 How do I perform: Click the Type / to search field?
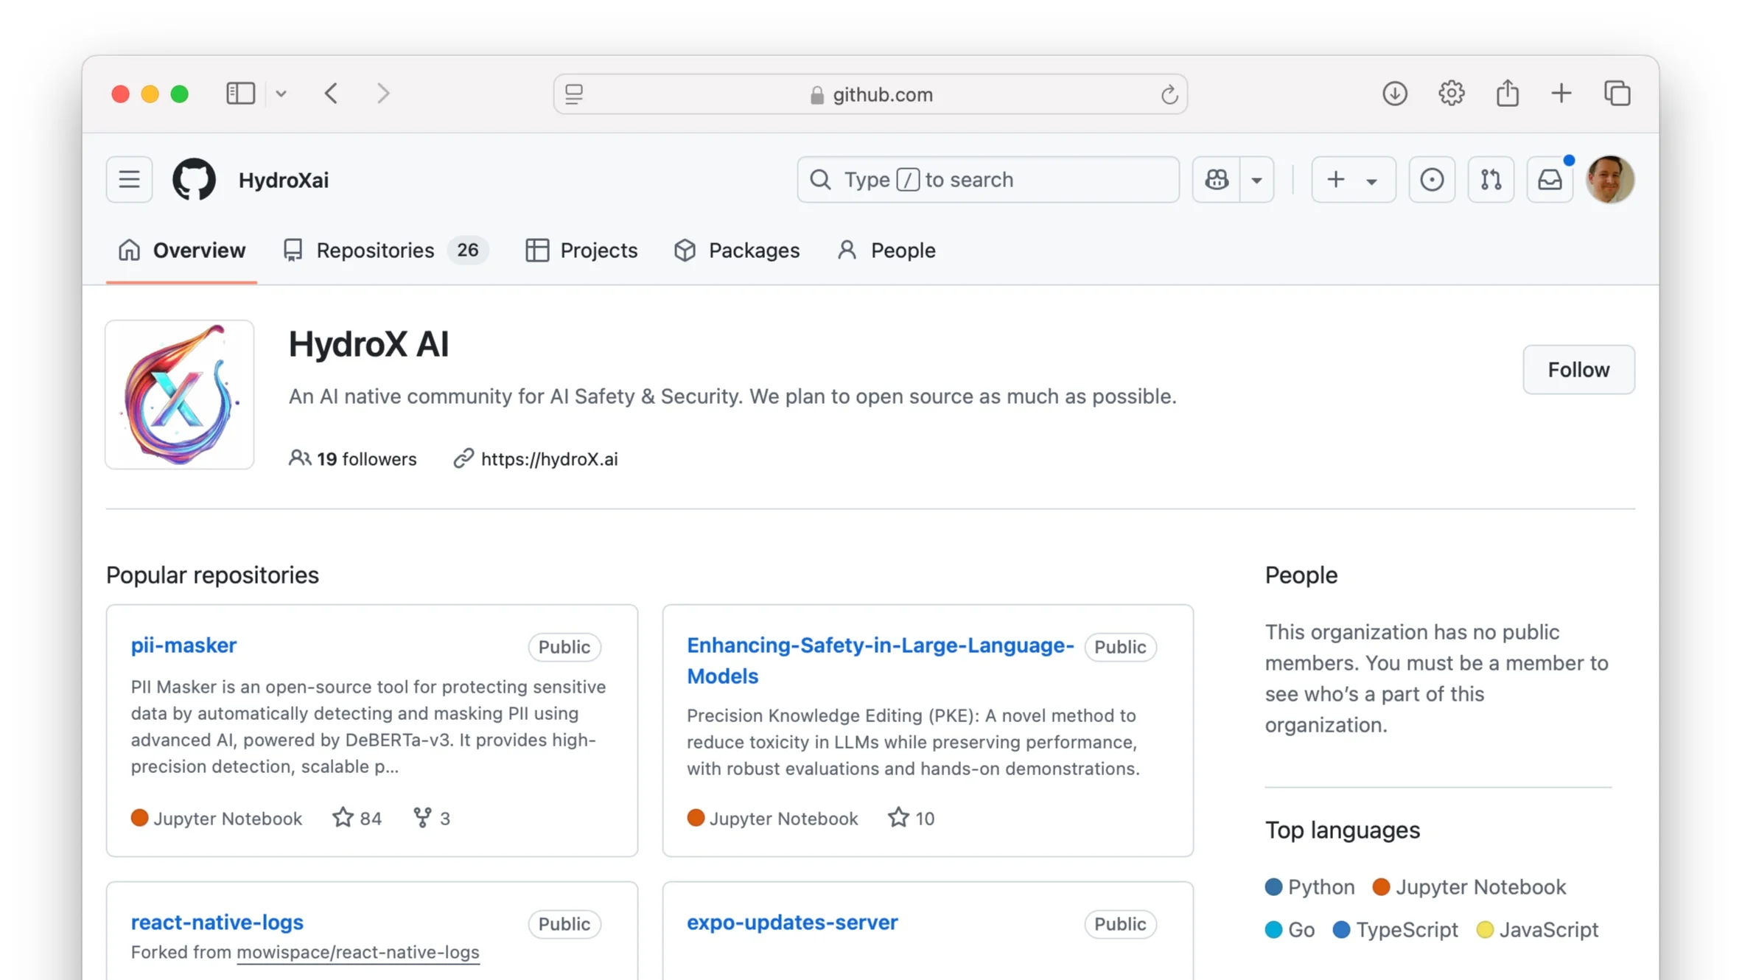click(987, 179)
